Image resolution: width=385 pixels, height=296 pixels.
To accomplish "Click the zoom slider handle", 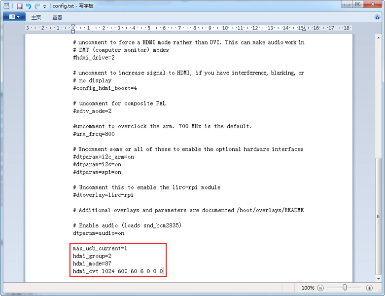I will 345,288.
